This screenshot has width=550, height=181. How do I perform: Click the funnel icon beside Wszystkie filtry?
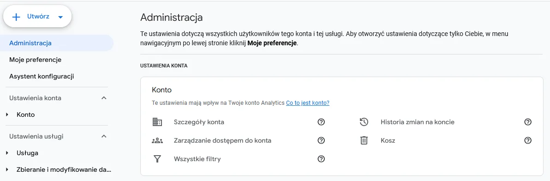click(157, 159)
